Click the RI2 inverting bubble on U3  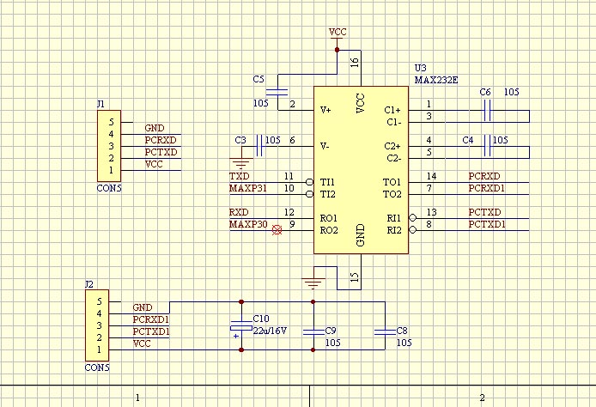pyautogui.click(x=412, y=230)
